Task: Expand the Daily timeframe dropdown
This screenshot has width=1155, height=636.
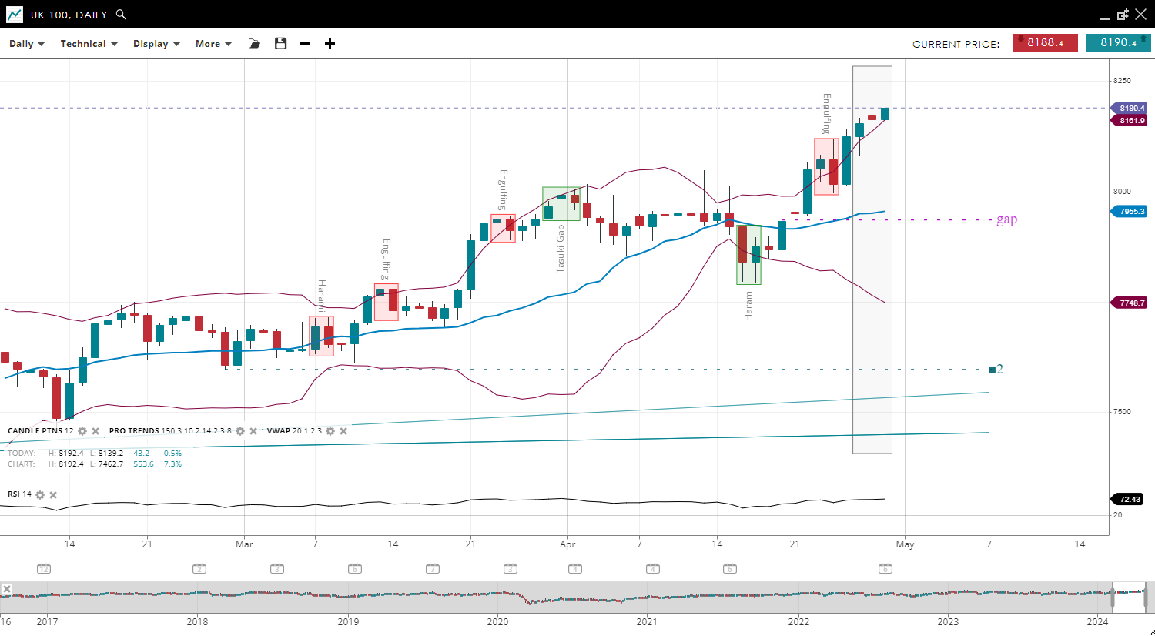Action: click(27, 44)
